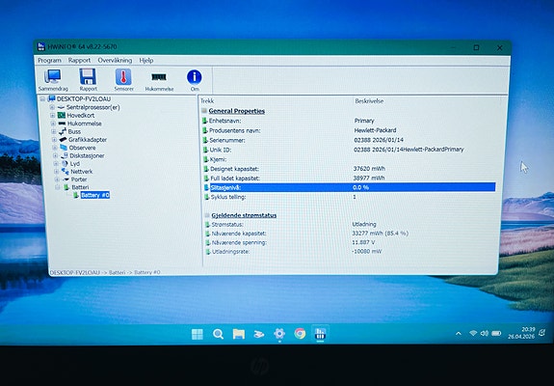Collapse the Batteri tree node
Screen dimensions: 554x386
click(58, 187)
